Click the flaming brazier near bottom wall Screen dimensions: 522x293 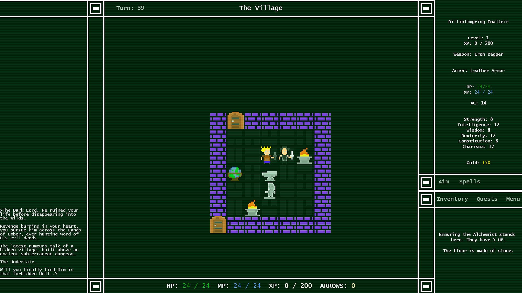(252, 208)
